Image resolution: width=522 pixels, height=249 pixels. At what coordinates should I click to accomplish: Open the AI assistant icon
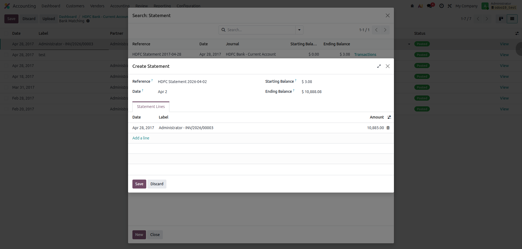coord(420,6)
